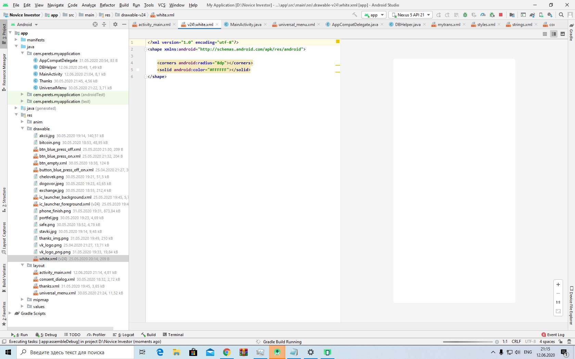Click the Zoom to Fit preview icon
Screen dimensions: 575x359
pyautogui.click(x=558, y=311)
